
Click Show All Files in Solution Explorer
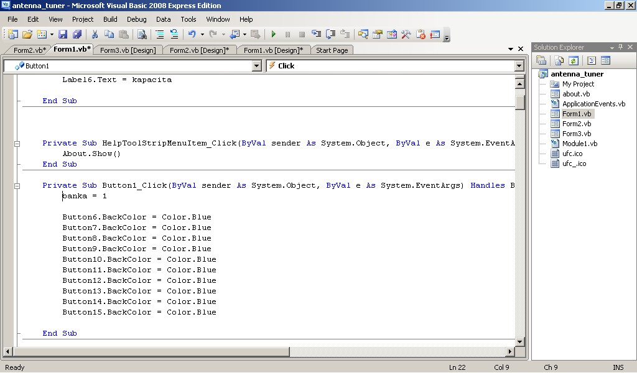(x=559, y=60)
